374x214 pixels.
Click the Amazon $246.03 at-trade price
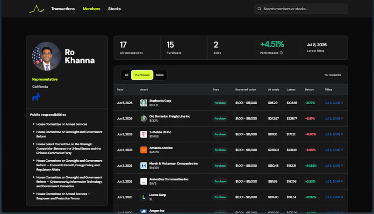(273, 150)
